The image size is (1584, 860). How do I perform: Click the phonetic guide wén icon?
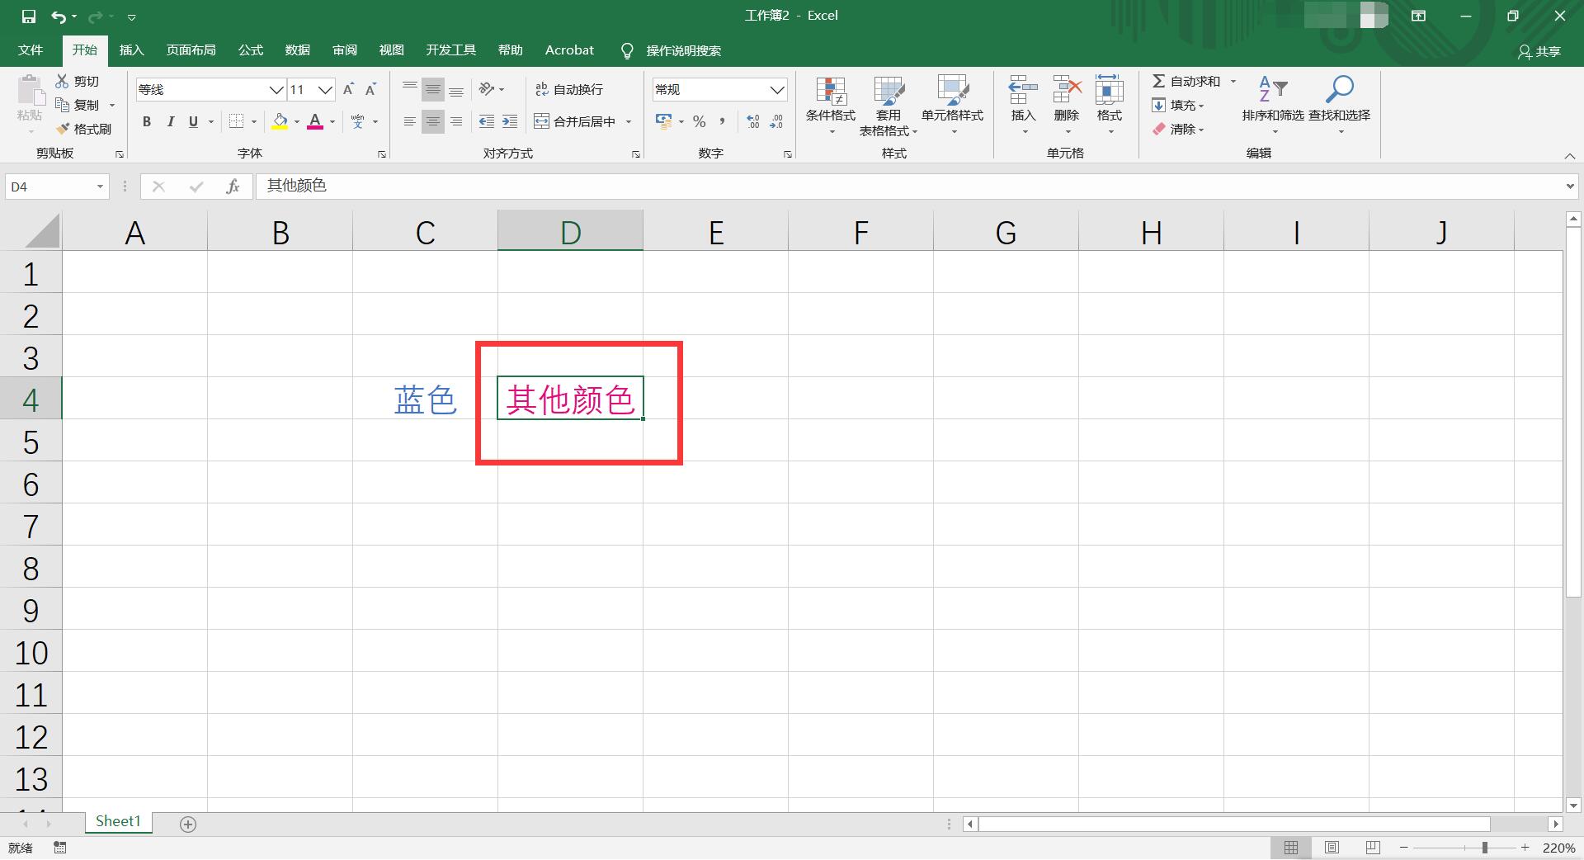(358, 121)
